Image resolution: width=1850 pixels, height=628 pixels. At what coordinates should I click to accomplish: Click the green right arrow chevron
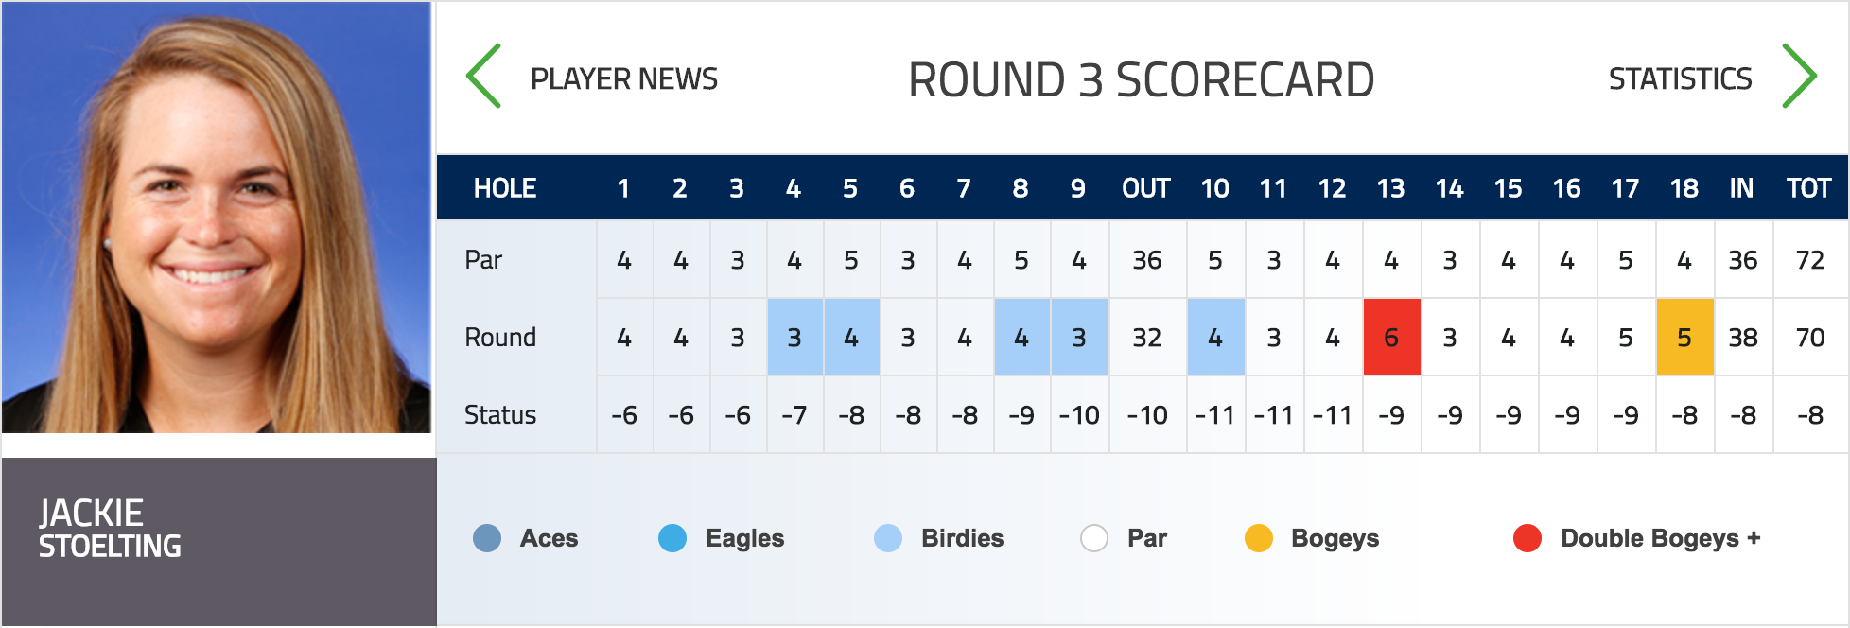1799,77
